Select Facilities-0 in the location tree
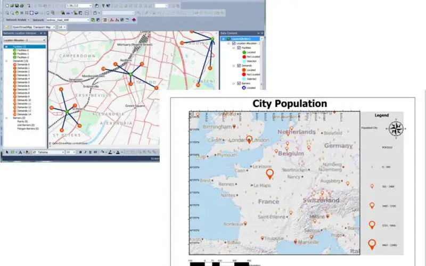Screen dimensions: 426x266 coord(23,50)
